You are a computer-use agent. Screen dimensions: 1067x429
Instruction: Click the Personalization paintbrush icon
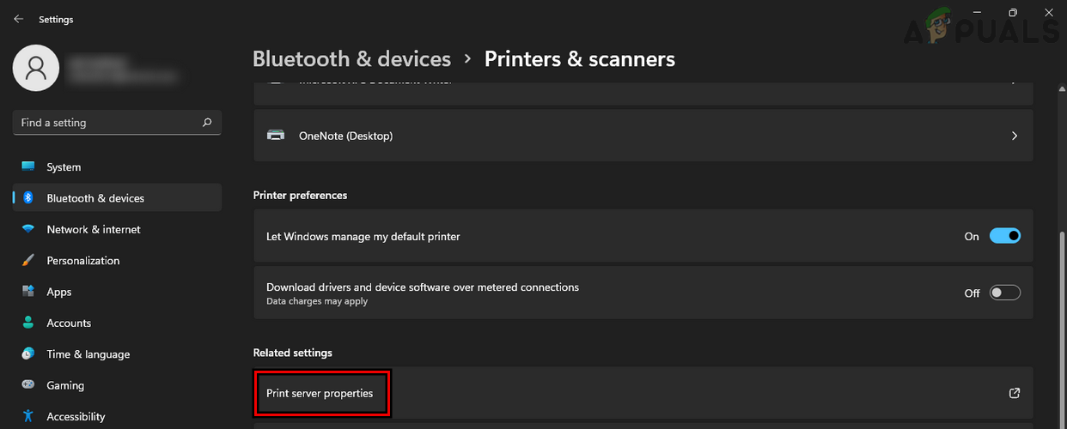pyautogui.click(x=28, y=261)
